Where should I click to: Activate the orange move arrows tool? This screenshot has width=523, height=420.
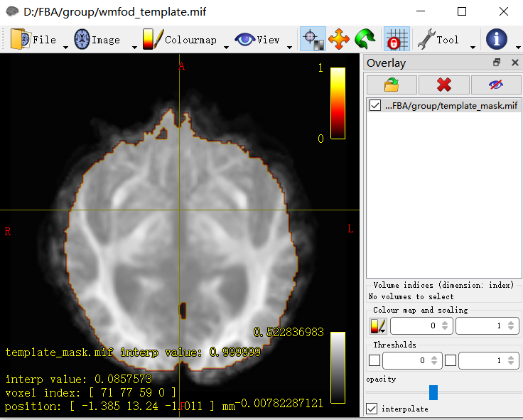click(x=339, y=40)
